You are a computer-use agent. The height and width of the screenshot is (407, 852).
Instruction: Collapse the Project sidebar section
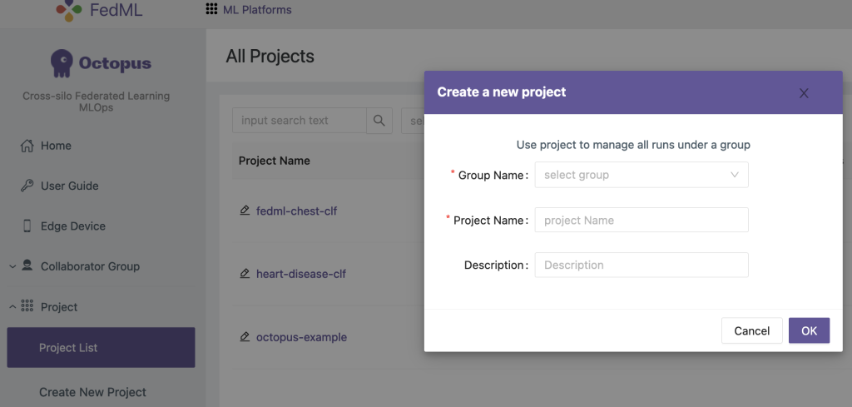12,307
